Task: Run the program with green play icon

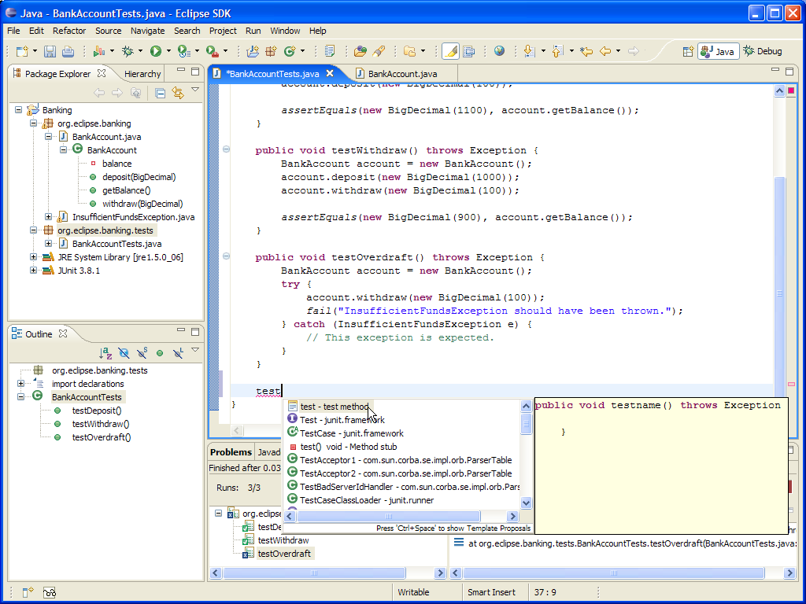Action: (x=156, y=51)
